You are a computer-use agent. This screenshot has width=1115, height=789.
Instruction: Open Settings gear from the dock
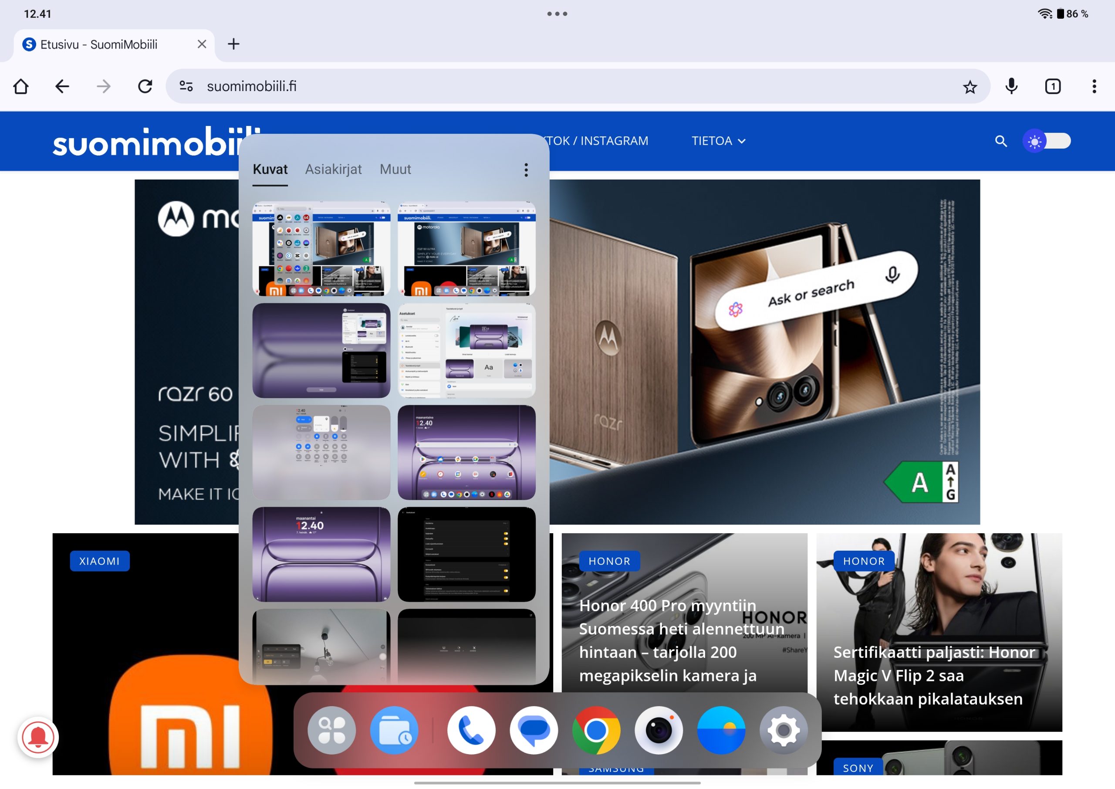pos(784,730)
